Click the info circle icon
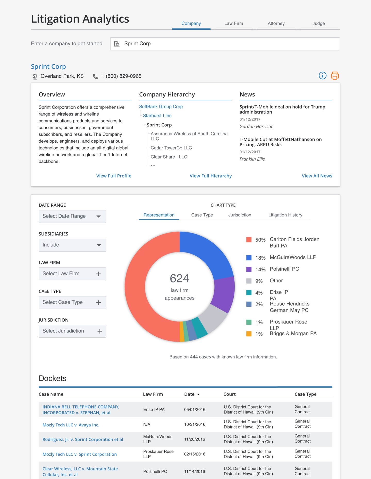 coord(322,76)
